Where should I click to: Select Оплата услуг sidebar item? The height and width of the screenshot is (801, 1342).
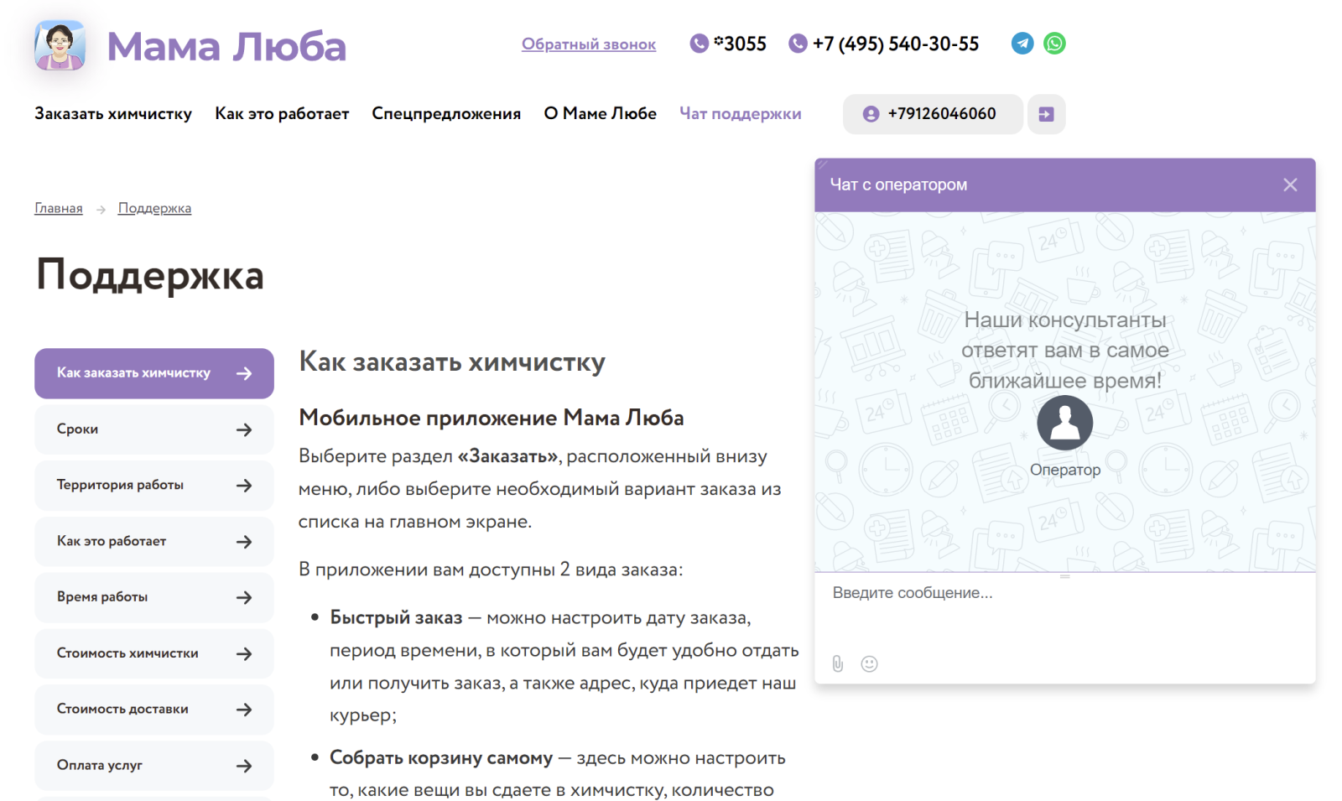tap(154, 766)
